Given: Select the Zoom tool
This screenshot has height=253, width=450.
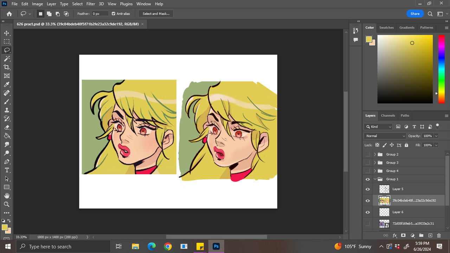Looking at the screenshot, I should click(7, 204).
